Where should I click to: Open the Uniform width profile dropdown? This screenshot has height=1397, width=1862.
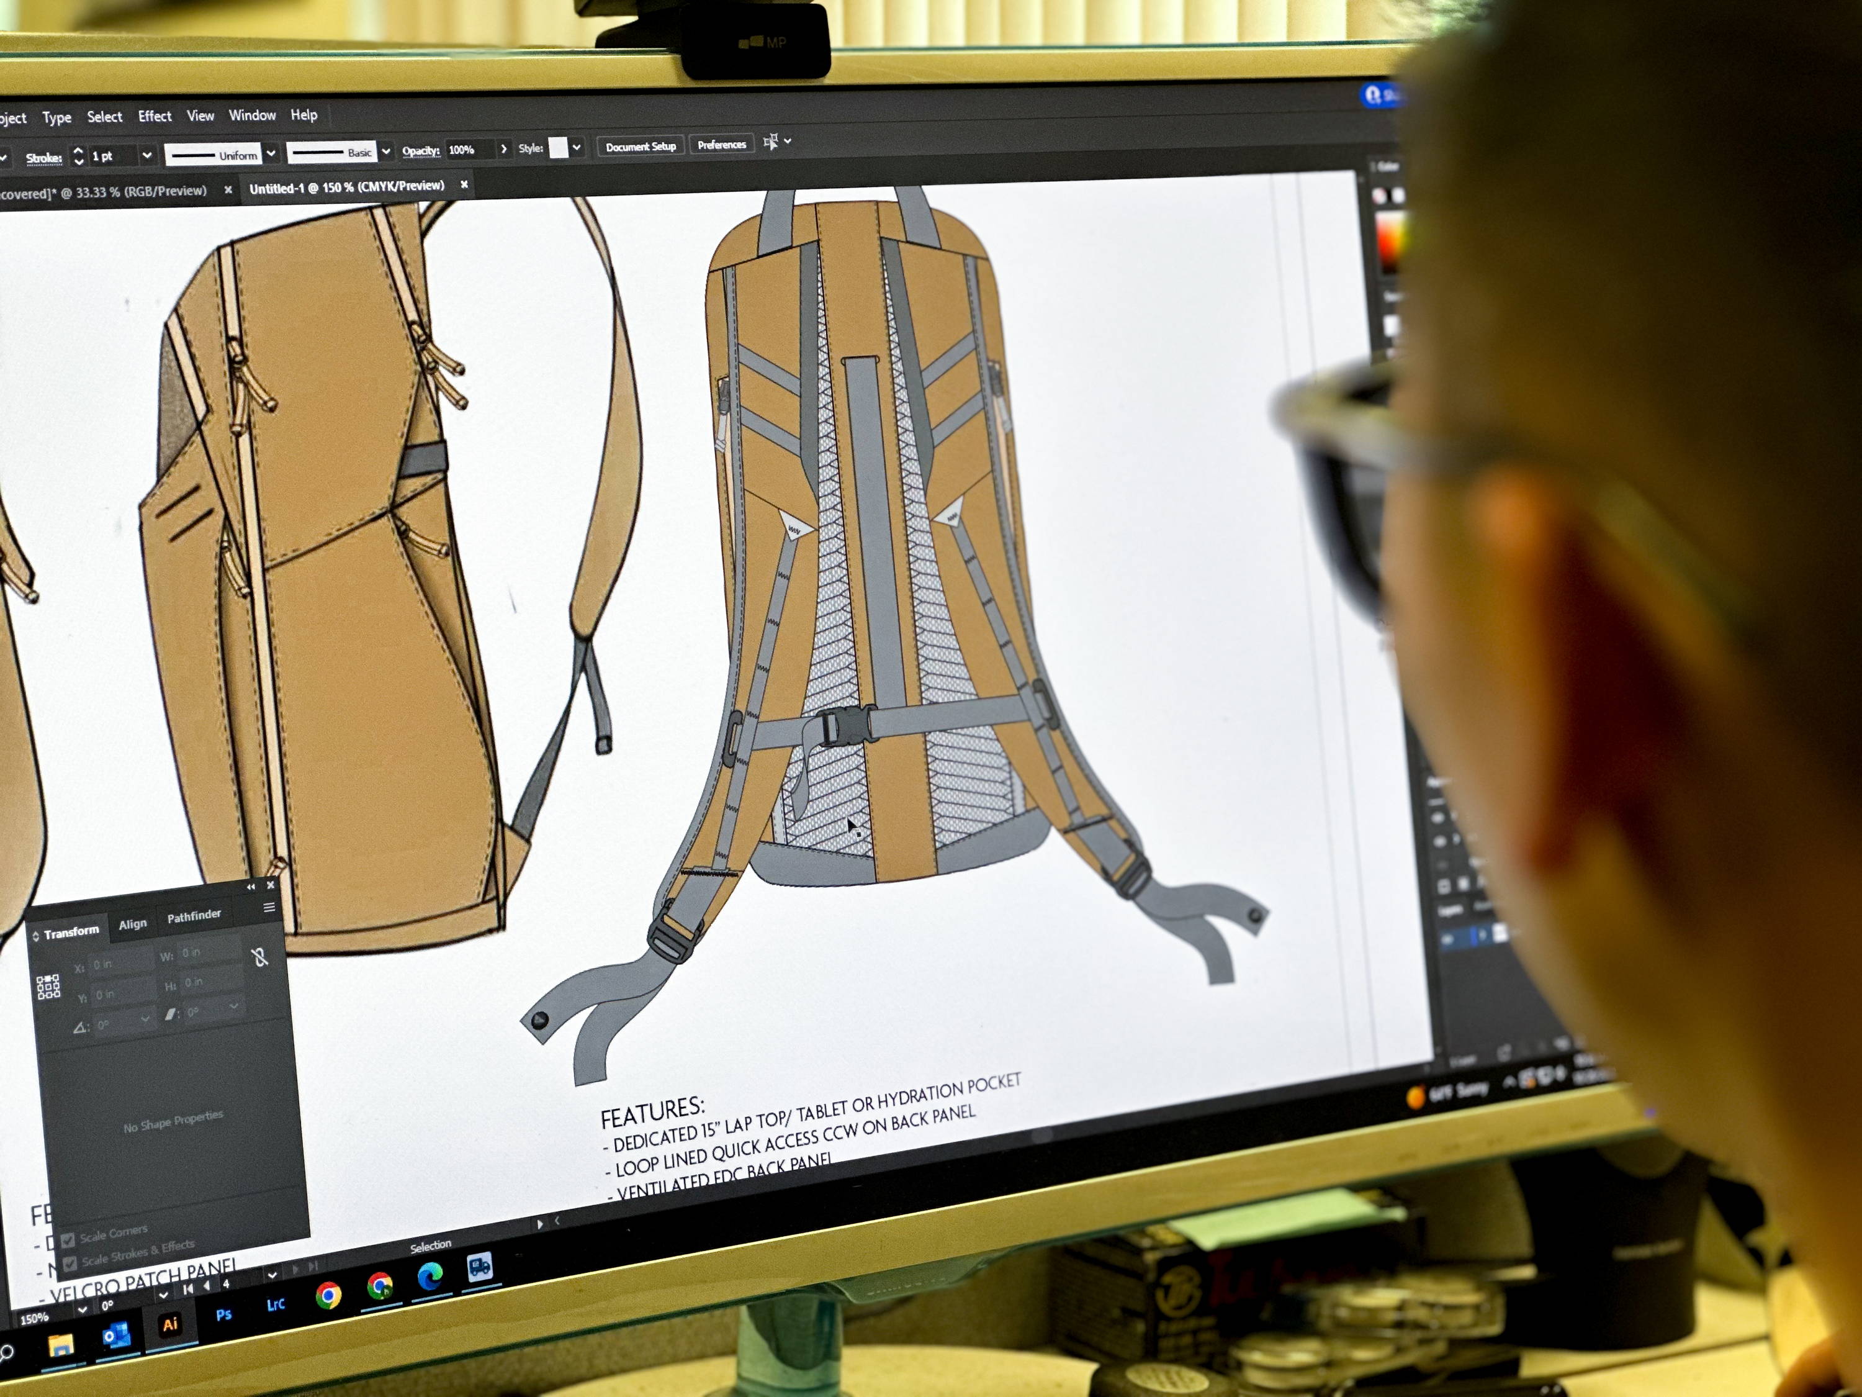tap(271, 153)
